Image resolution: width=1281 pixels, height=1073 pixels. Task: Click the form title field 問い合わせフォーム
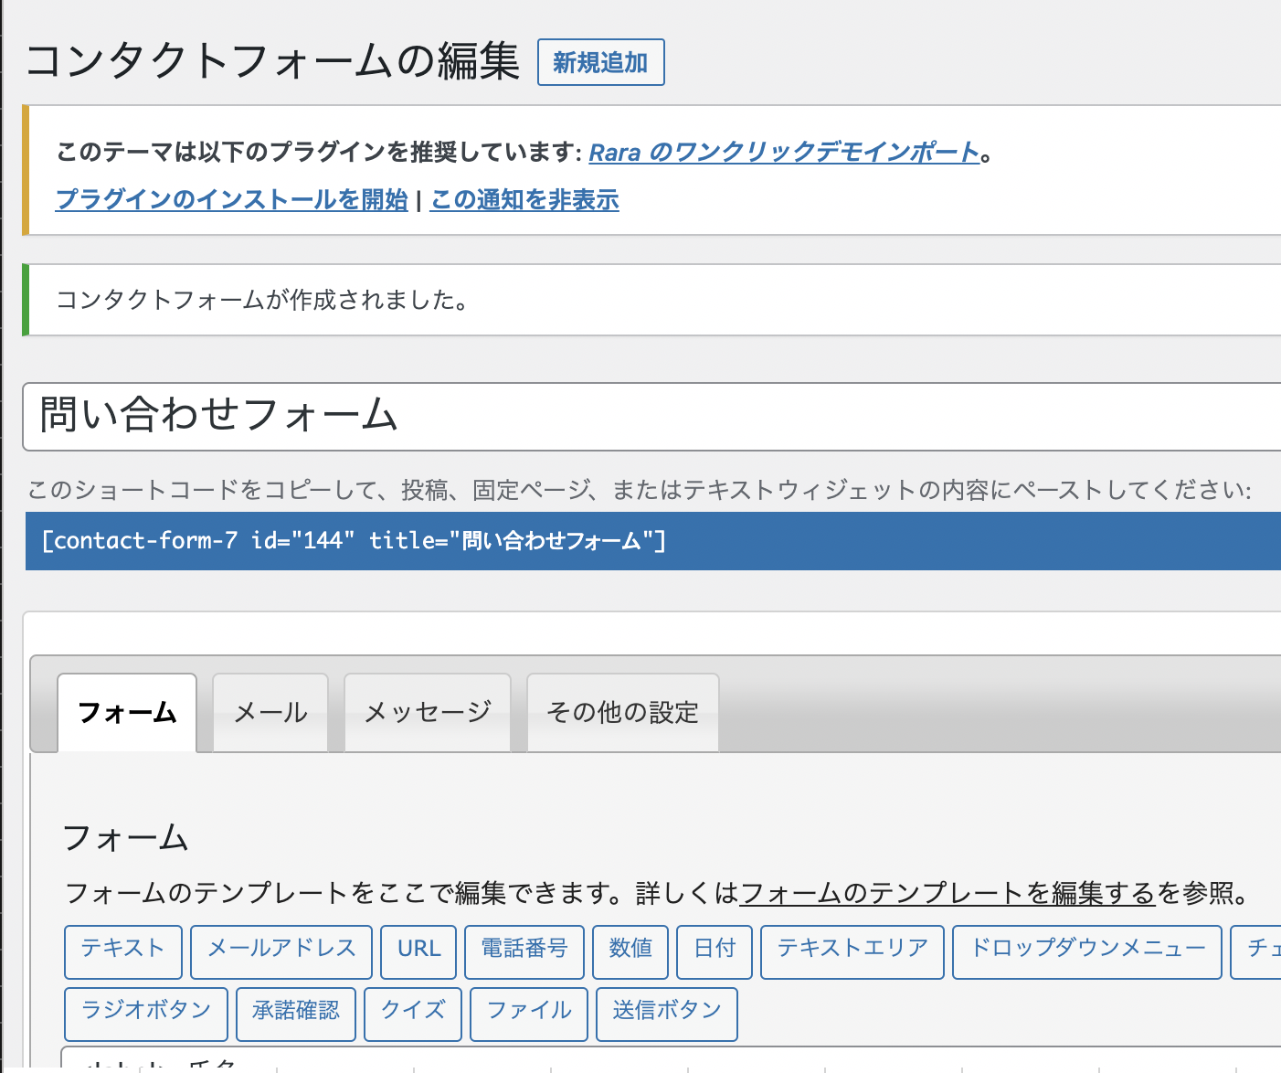pyautogui.click(x=640, y=416)
